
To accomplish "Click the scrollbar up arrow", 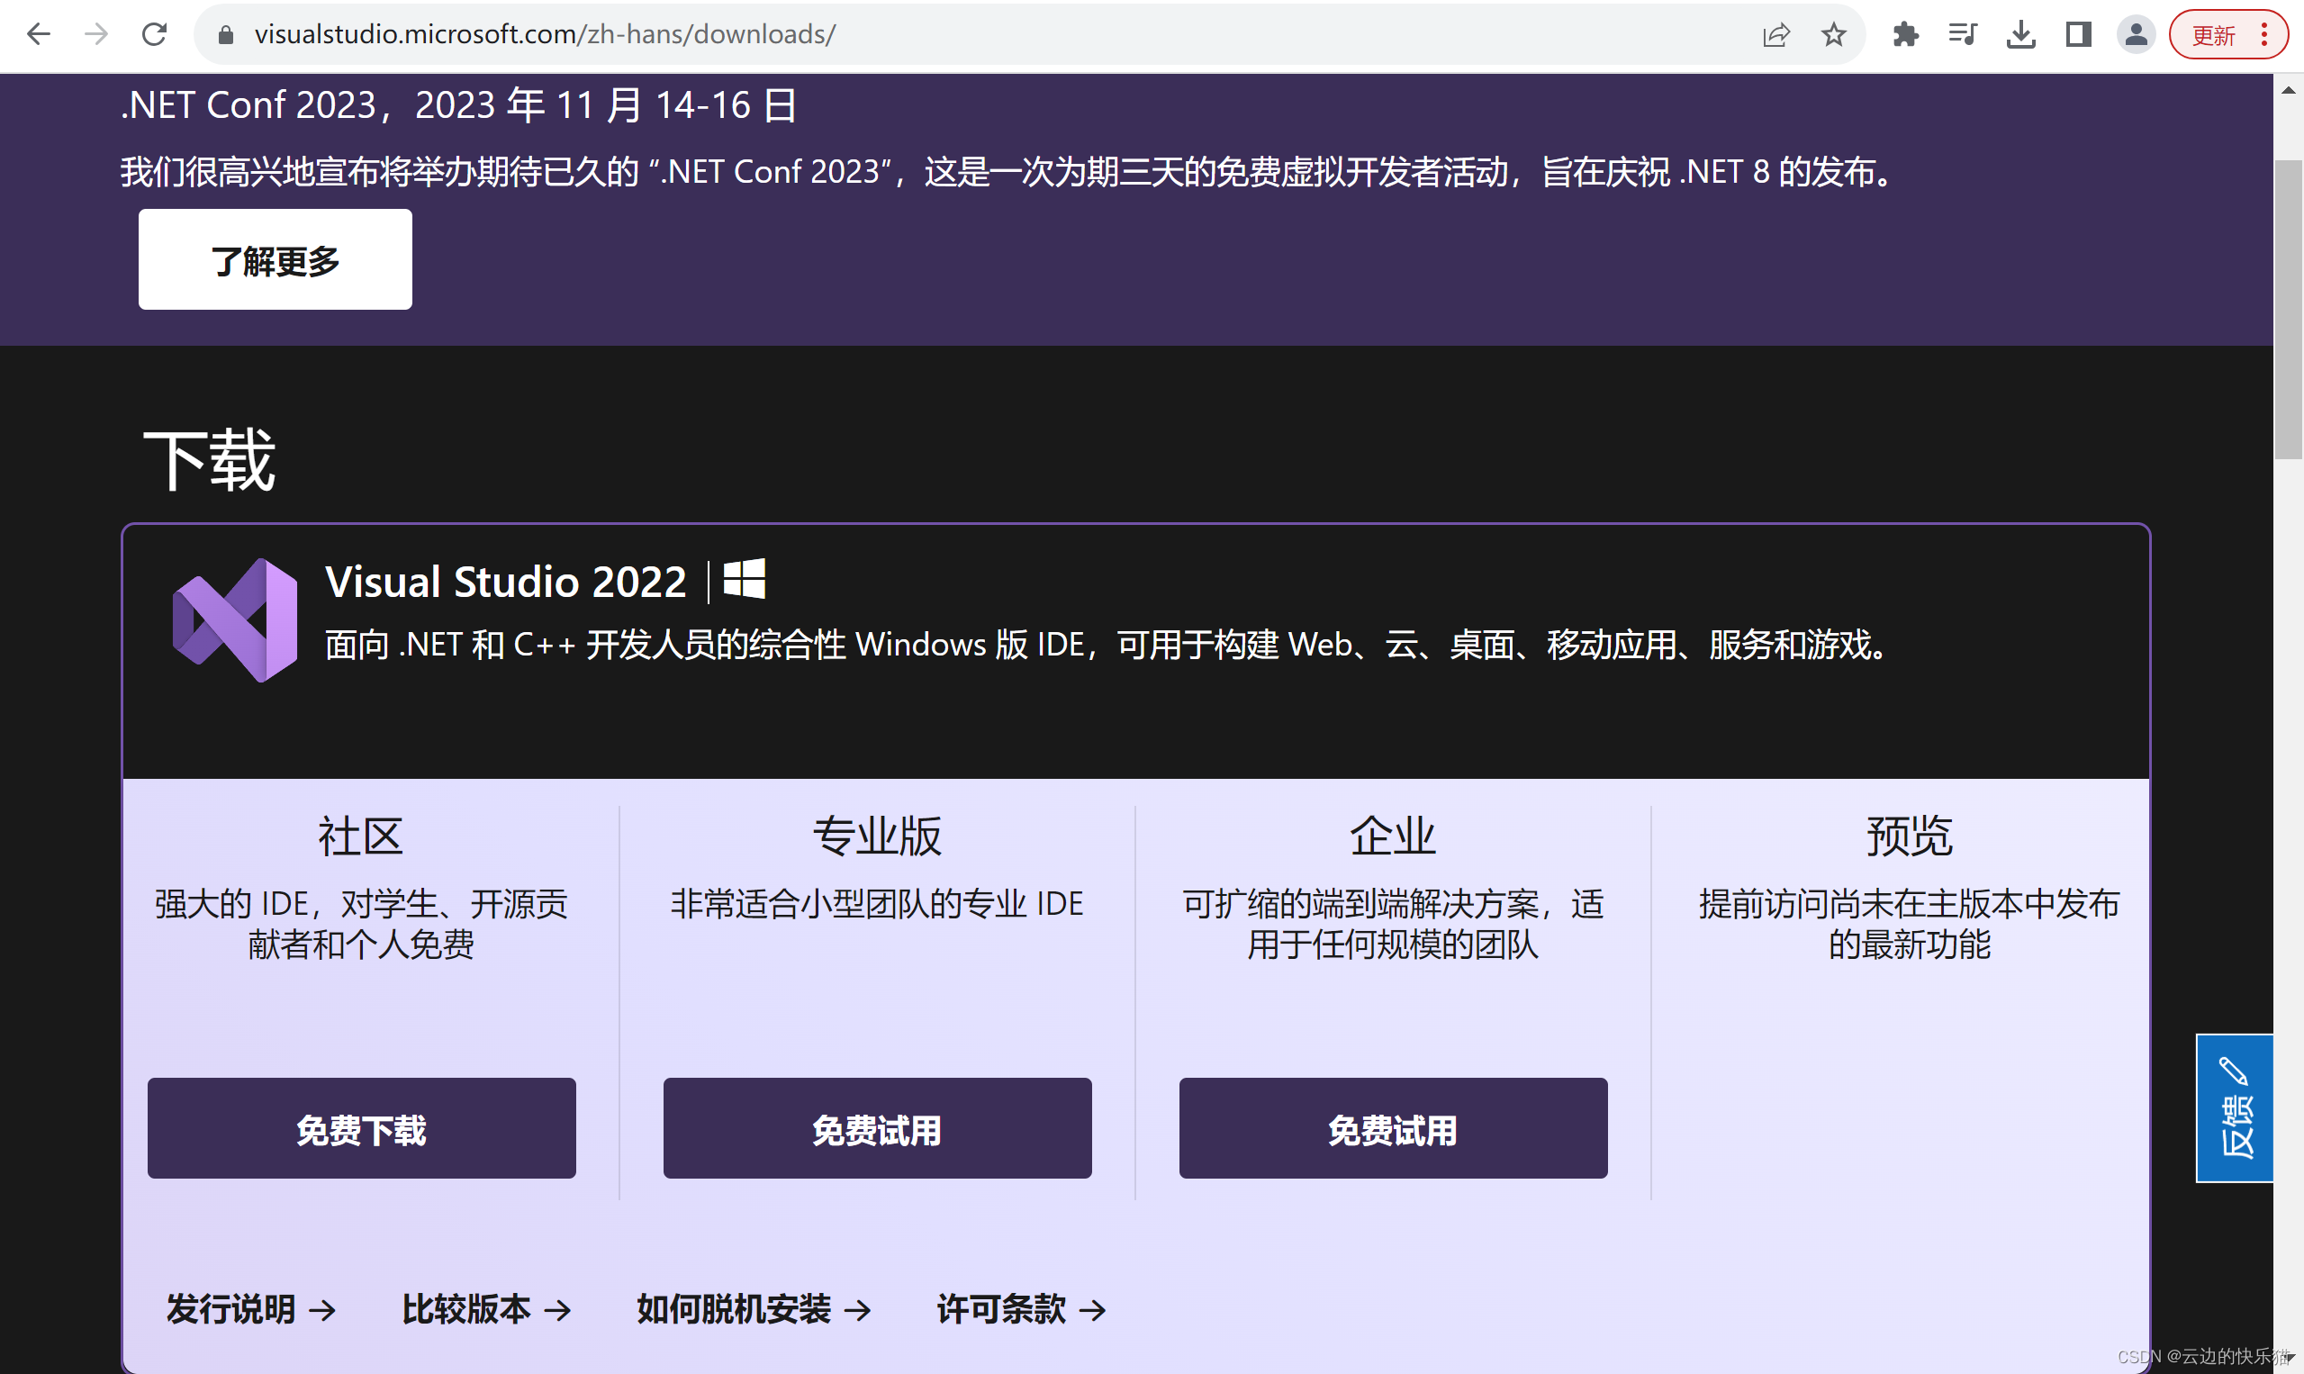I will [x=2287, y=91].
